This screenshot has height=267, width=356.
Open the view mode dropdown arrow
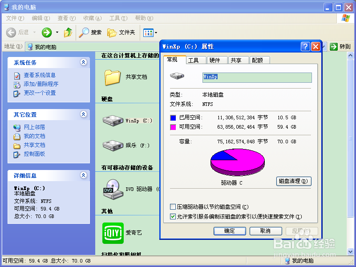[156, 32]
